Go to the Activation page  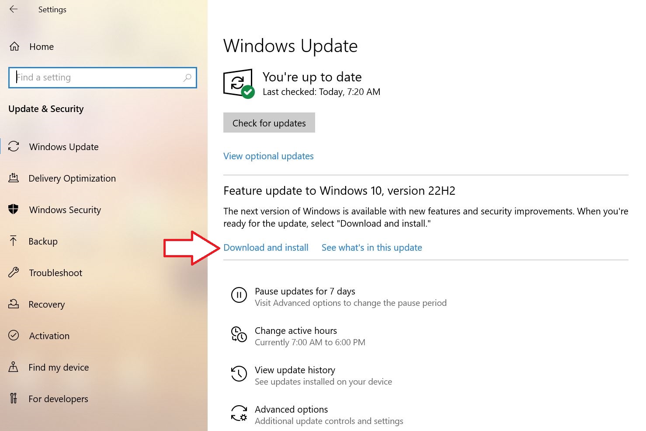49,336
